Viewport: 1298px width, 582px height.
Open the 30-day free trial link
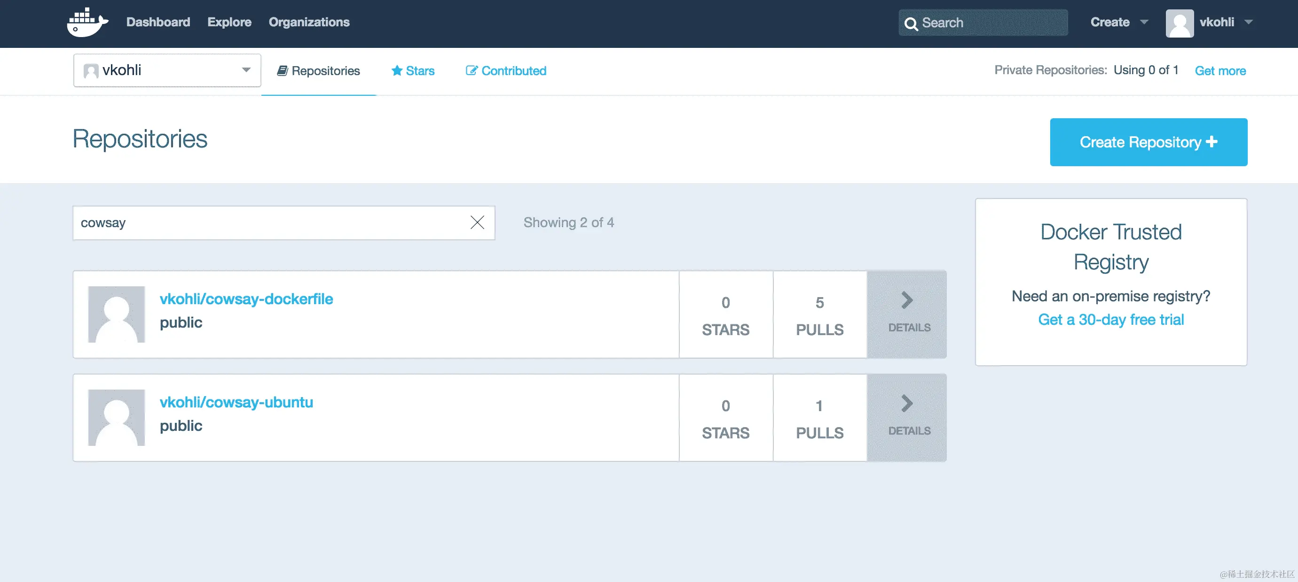pyautogui.click(x=1111, y=320)
